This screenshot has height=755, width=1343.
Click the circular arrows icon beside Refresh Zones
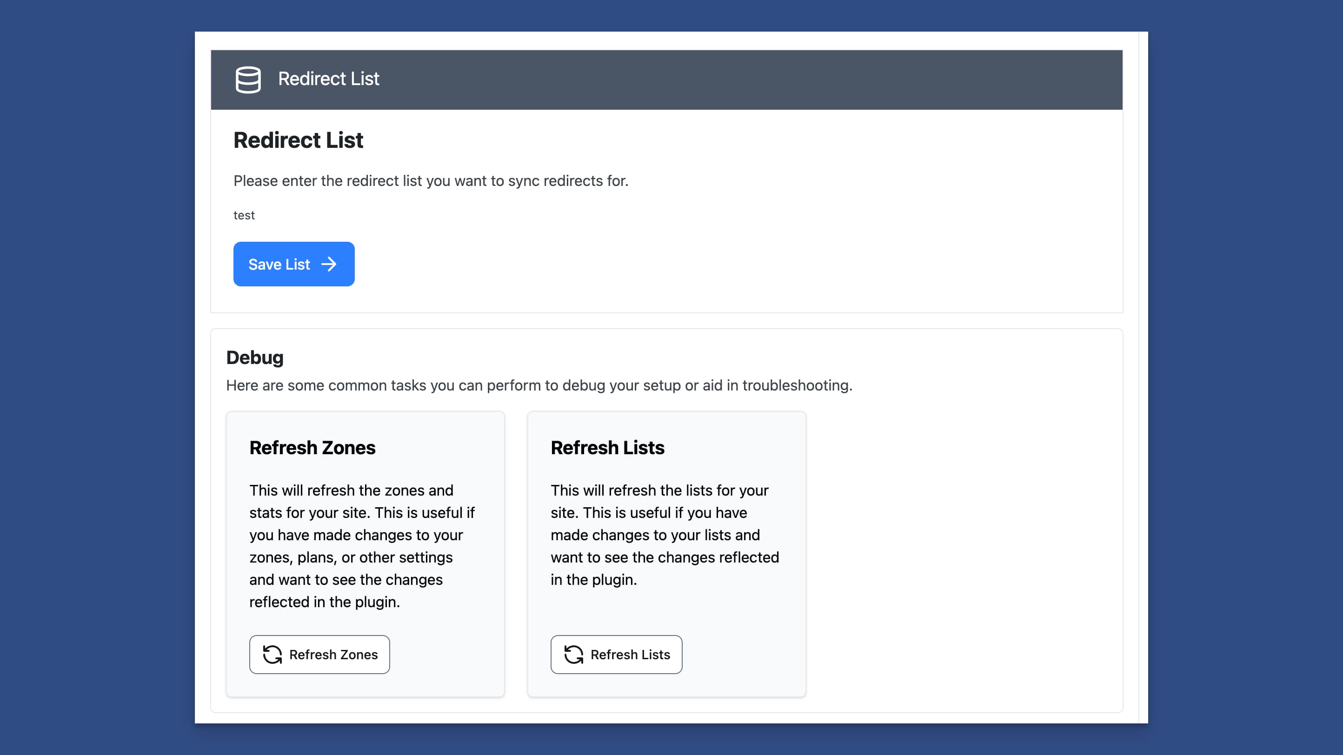[x=272, y=655]
